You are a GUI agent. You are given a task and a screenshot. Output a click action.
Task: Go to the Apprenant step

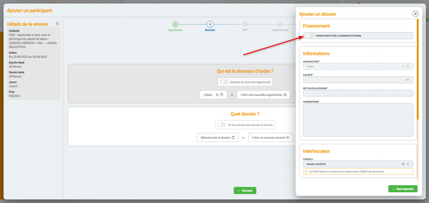pos(175,25)
